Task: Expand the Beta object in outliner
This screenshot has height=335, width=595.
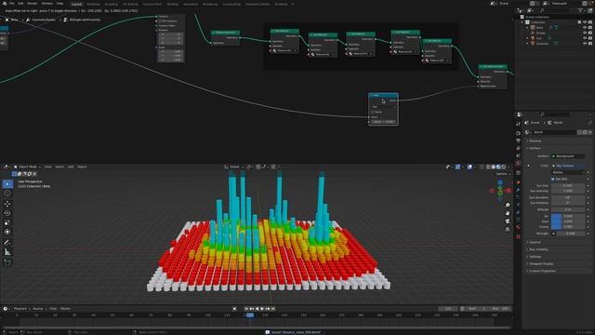Action: (x=527, y=28)
